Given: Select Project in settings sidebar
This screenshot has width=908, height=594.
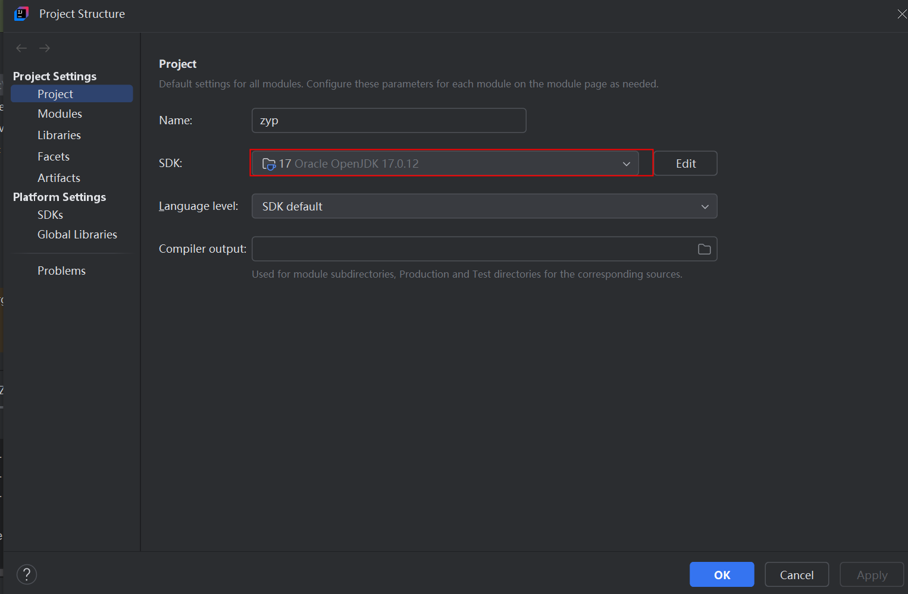Looking at the screenshot, I should (x=55, y=94).
